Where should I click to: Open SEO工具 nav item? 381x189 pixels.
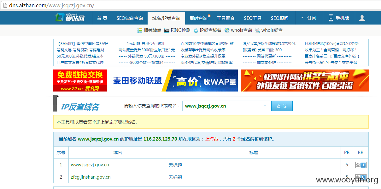click(x=253, y=18)
